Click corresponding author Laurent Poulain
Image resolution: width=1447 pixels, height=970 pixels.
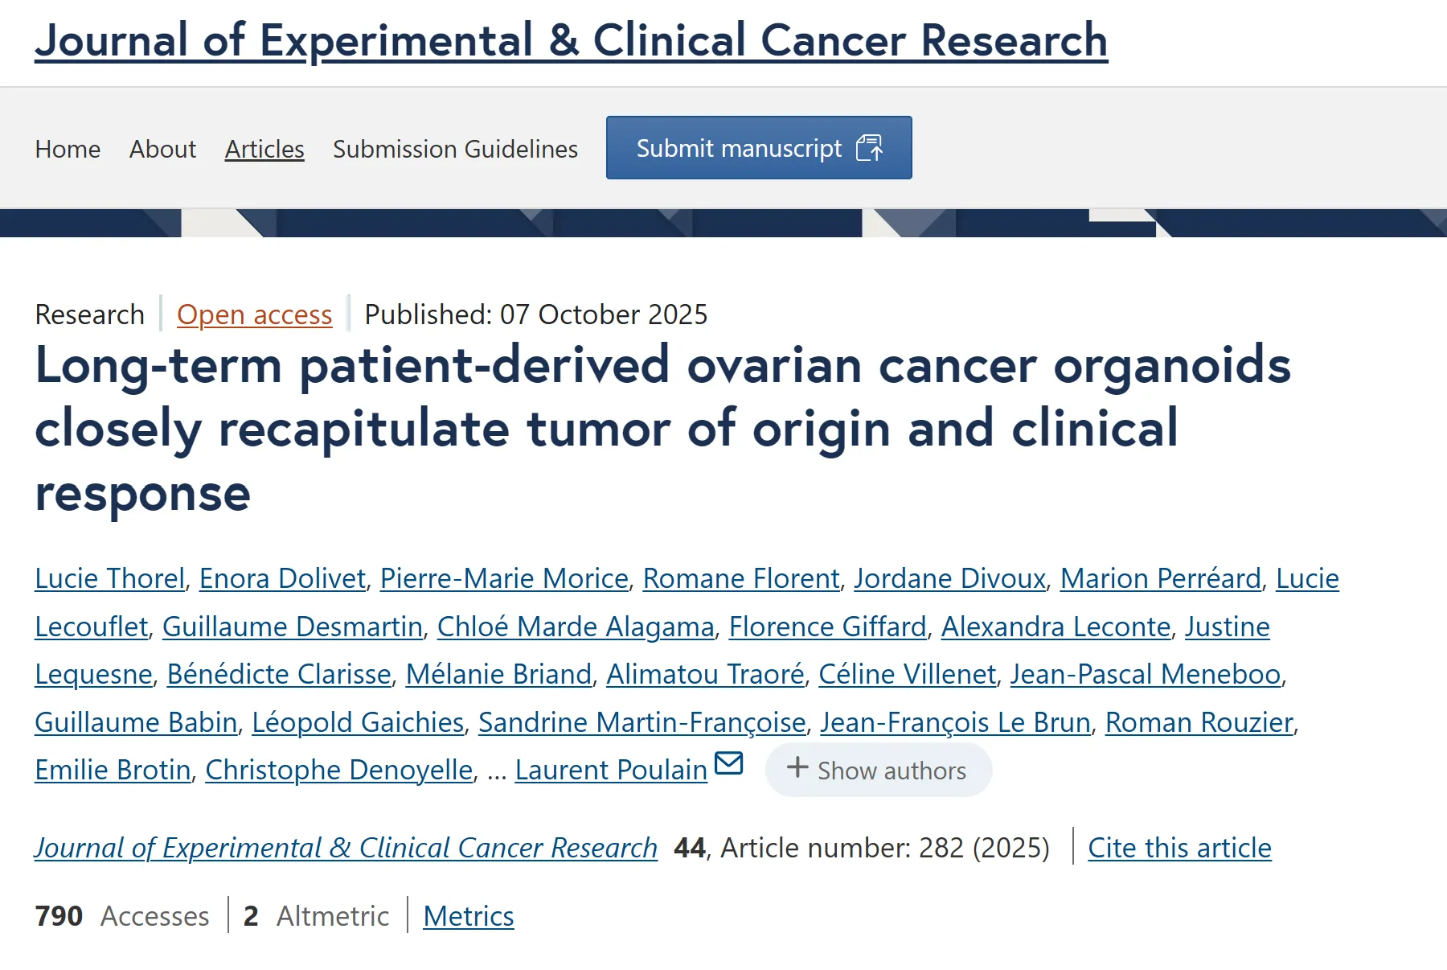[611, 770]
